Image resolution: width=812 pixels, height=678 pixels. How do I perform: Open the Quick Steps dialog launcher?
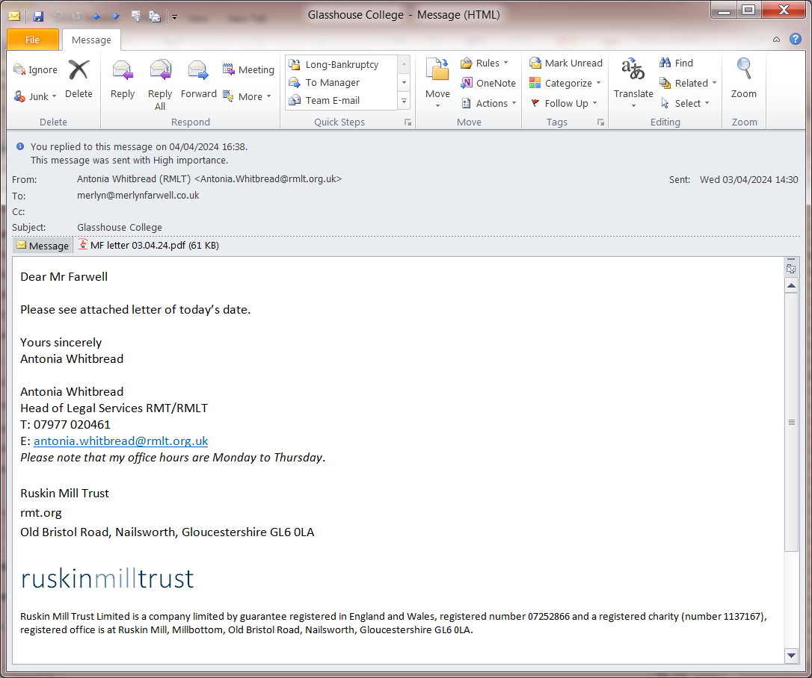pyautogui.click(x=408, y=122)
